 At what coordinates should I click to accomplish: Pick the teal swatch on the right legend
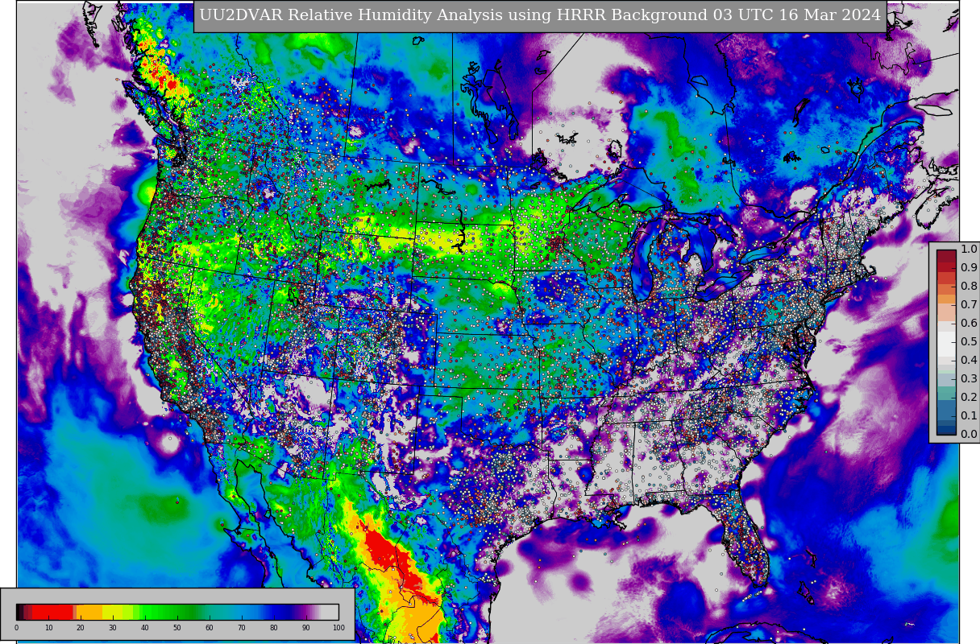tap(946, 392)
